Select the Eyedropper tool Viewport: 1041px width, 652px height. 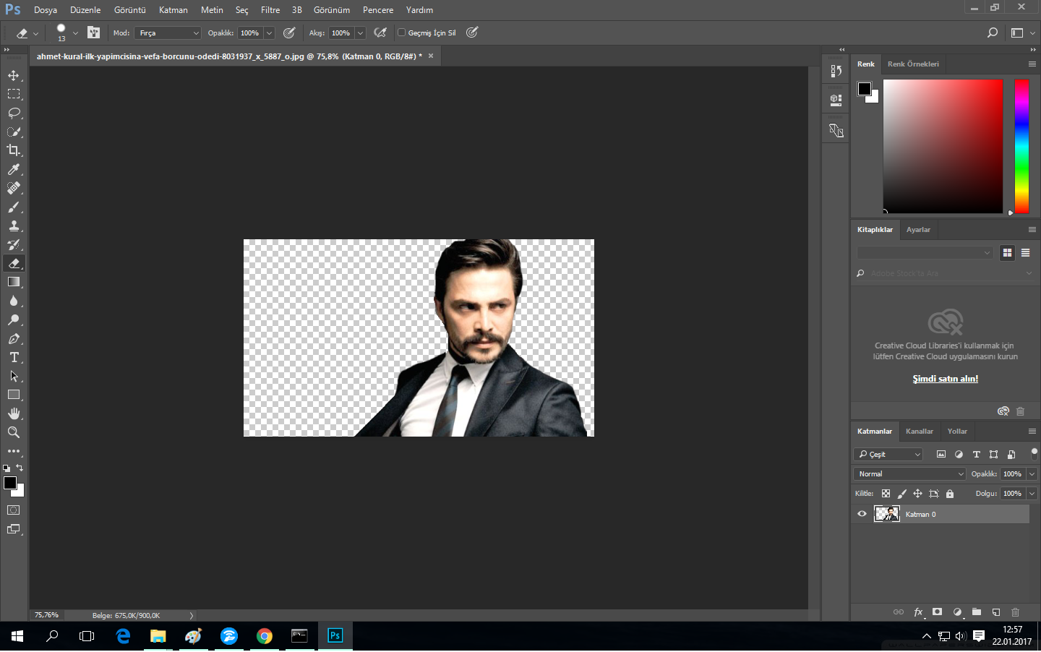14,169
